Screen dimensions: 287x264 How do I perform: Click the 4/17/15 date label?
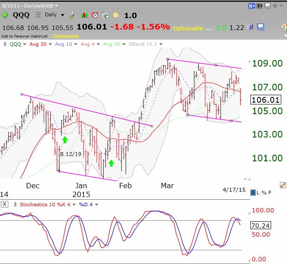coord(234,190)
